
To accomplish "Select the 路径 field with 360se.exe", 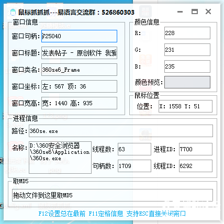I will point(121,131).
